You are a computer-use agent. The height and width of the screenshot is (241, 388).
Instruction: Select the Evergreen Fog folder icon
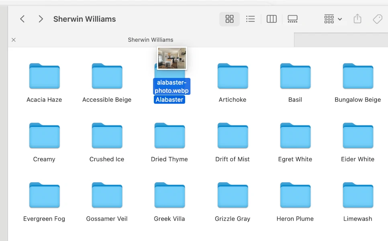tap(45, 195)
